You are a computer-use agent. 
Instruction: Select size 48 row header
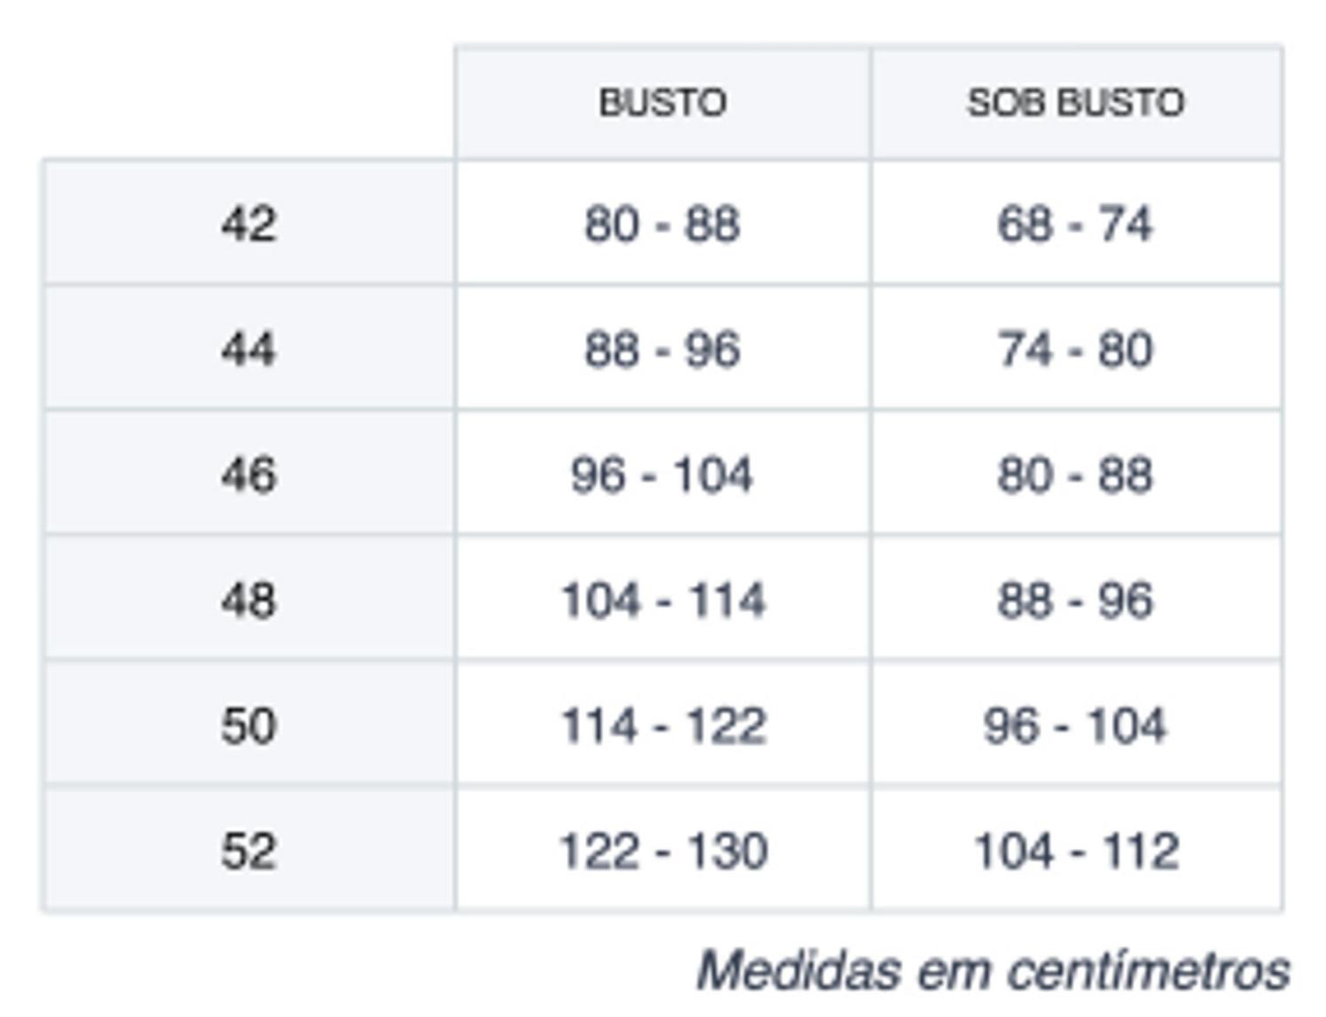click(x=248, y=600)
